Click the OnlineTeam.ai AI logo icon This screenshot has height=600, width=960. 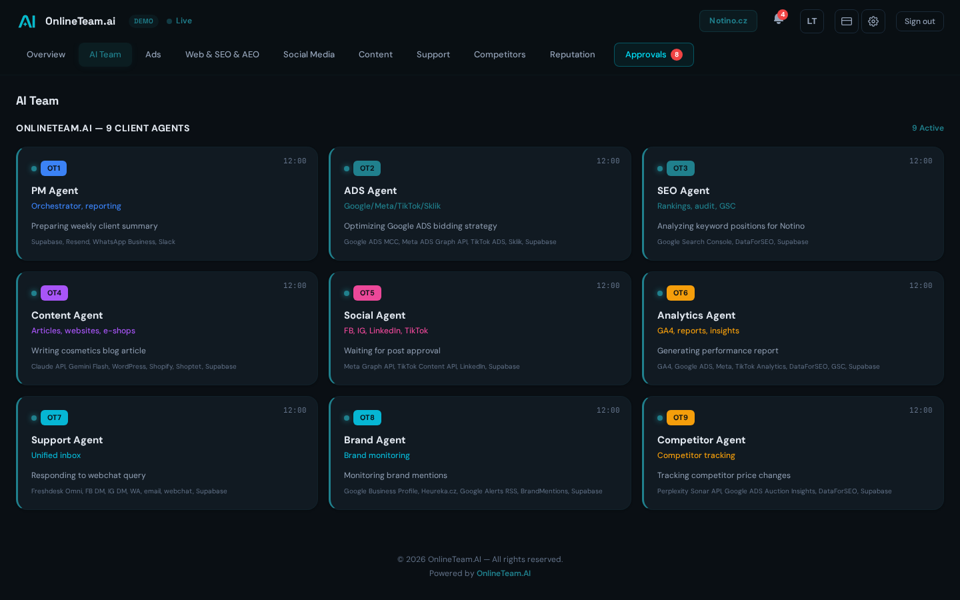pyautogui.click(x=27, y=21)
